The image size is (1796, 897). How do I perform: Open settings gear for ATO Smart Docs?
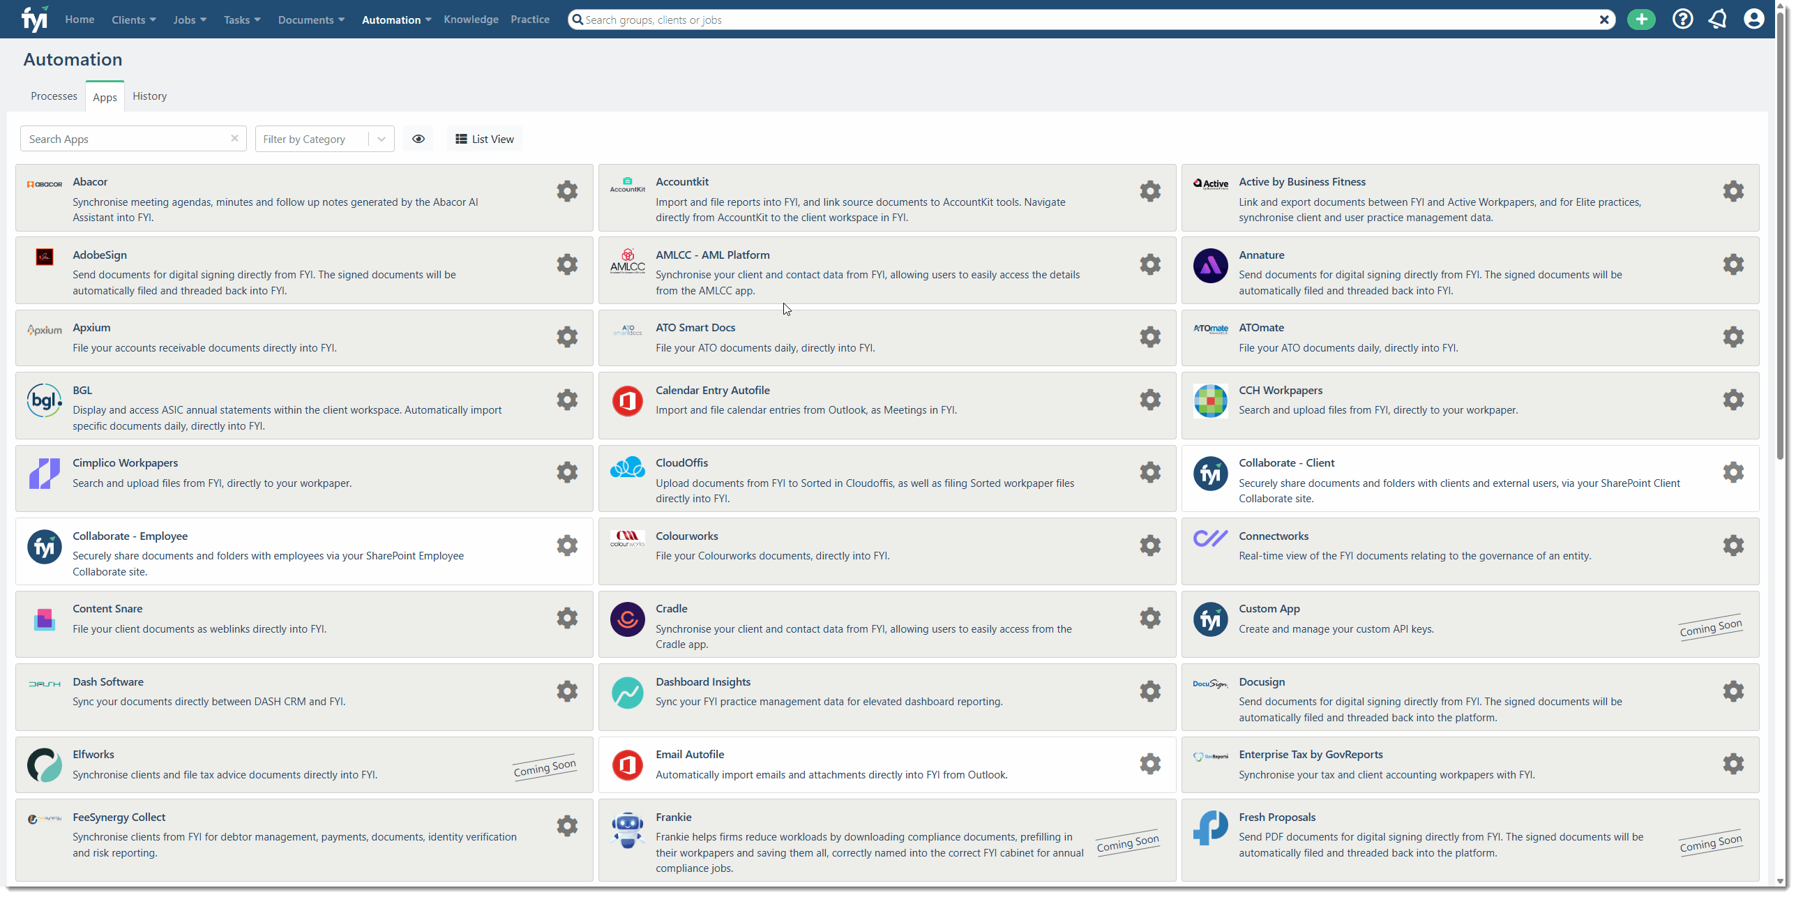[x=1150, y=337]
